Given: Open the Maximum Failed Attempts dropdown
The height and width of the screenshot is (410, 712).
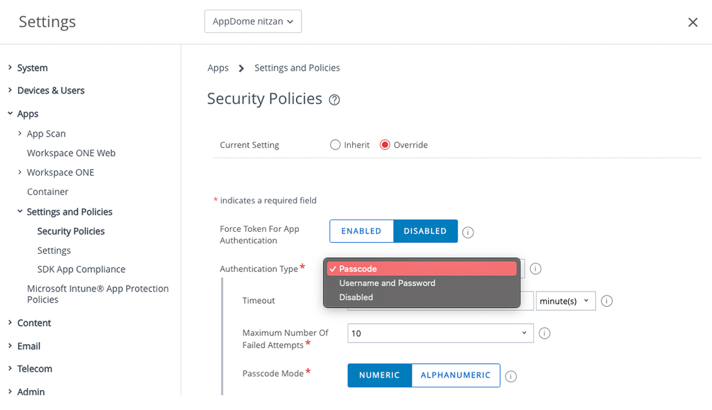Looking at the screenshot, I should (x=440, y=333).
